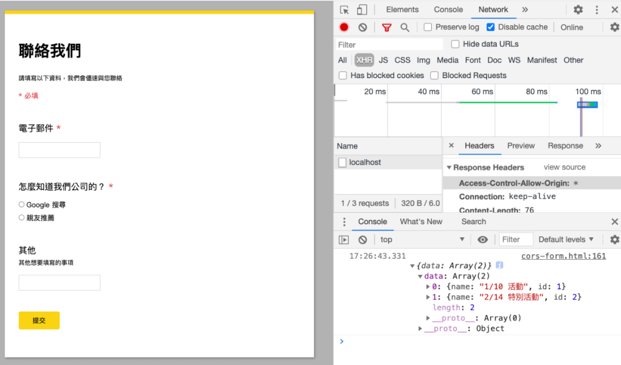Select Google 搜尋 radio option

click(x=22, y=205)
